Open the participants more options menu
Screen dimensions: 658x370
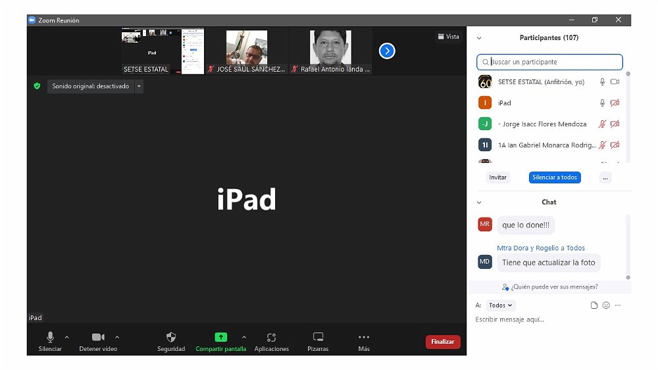tap(605, 177)
